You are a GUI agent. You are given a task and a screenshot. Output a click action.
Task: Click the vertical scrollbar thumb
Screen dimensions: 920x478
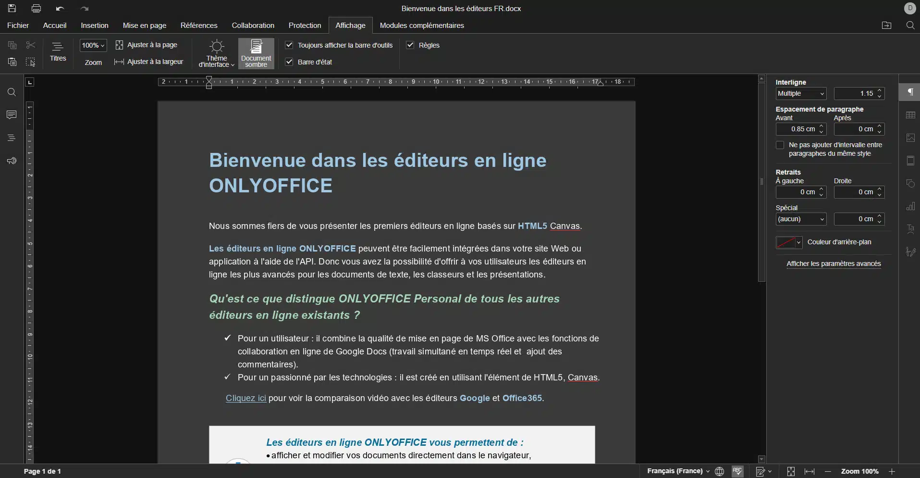pyautogui.click(x=761, y=183)
